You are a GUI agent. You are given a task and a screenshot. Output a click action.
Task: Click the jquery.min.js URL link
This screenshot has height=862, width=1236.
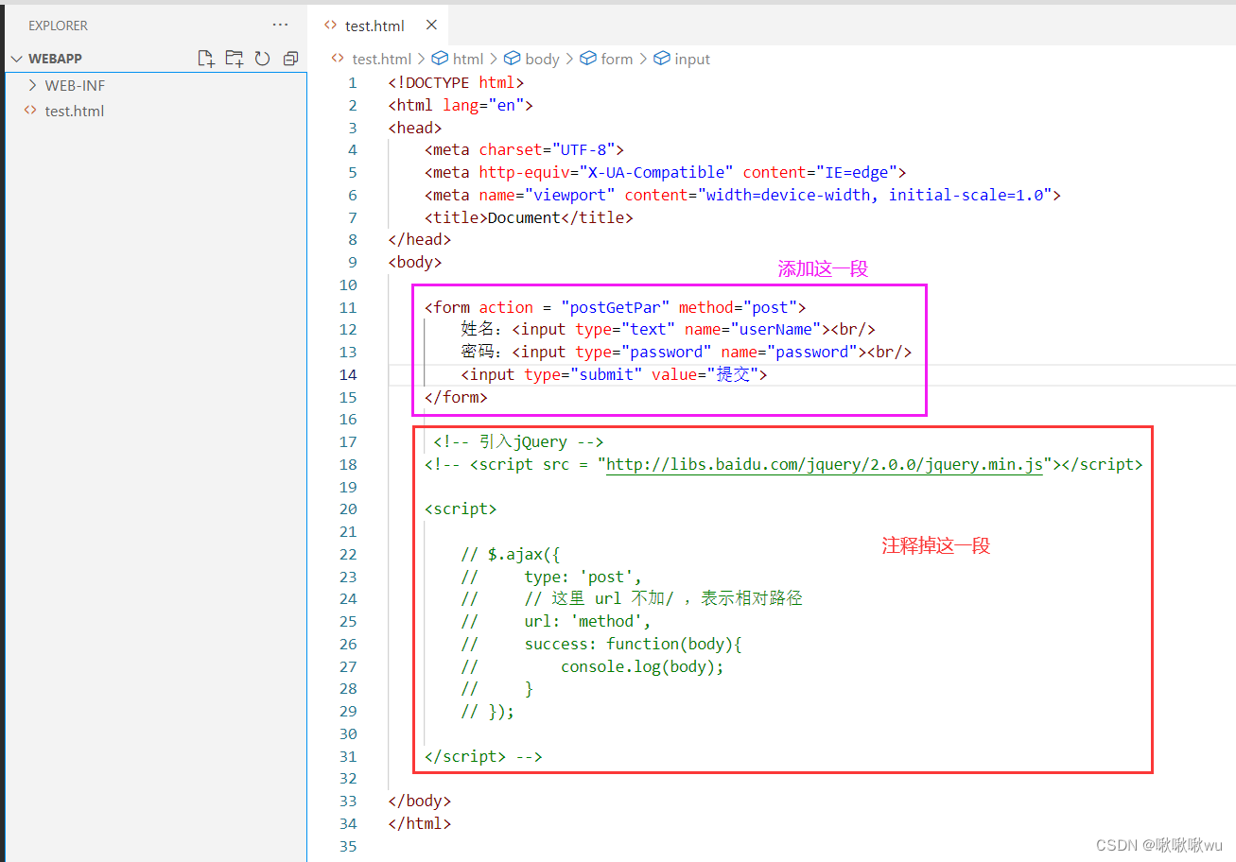coord(823,464)
